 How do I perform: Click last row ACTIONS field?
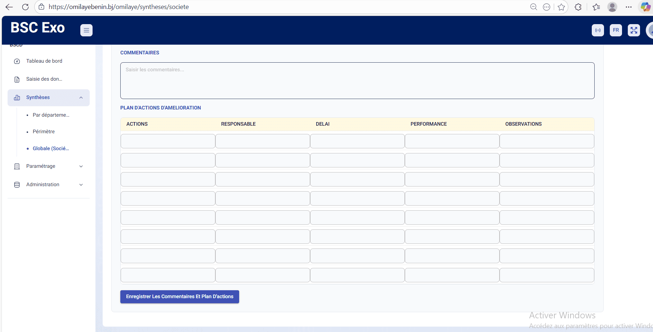168,275
